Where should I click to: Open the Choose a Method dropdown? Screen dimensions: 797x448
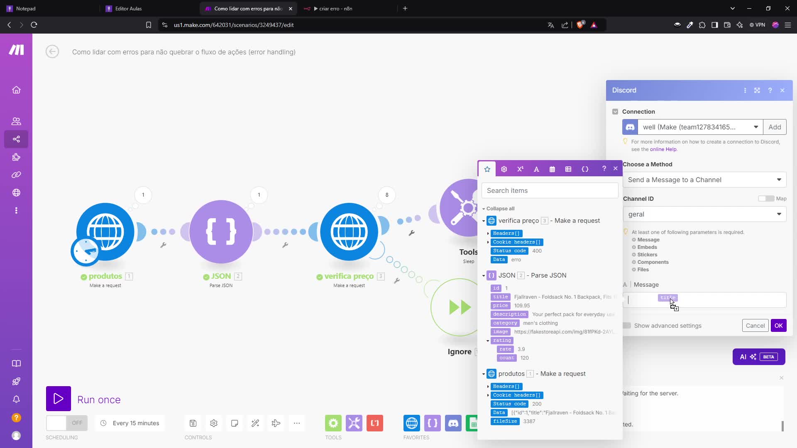[704, 180]
